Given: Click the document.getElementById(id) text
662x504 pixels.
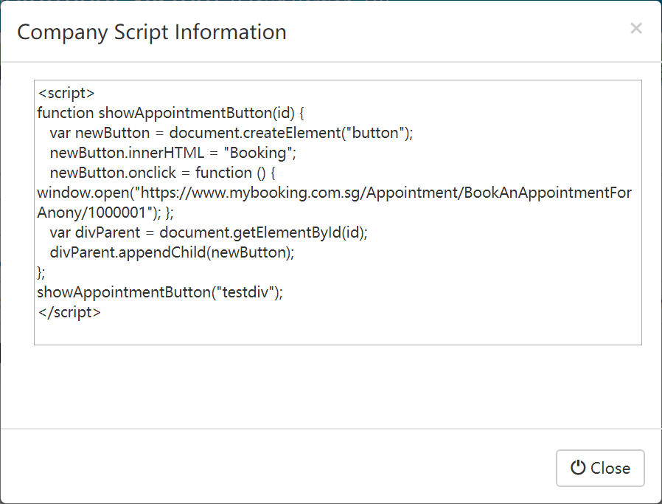Looking at the screenshot, I should pyautogui.click(x=262, y=232).
